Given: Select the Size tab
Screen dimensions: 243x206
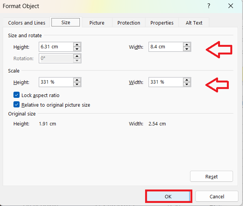Looking at the screenshot, I should coord(66,23).
